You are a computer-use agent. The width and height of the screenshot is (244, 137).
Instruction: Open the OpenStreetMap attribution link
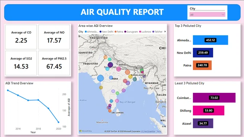click(x=148, y=131)
